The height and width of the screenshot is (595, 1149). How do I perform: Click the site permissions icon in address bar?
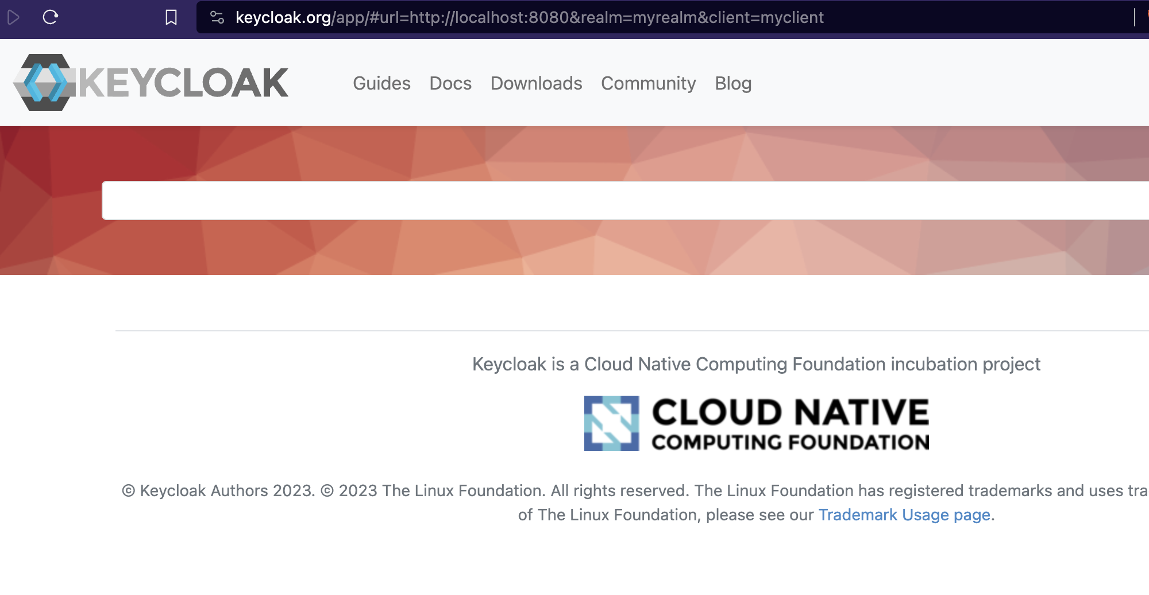[x=217, y=17]
